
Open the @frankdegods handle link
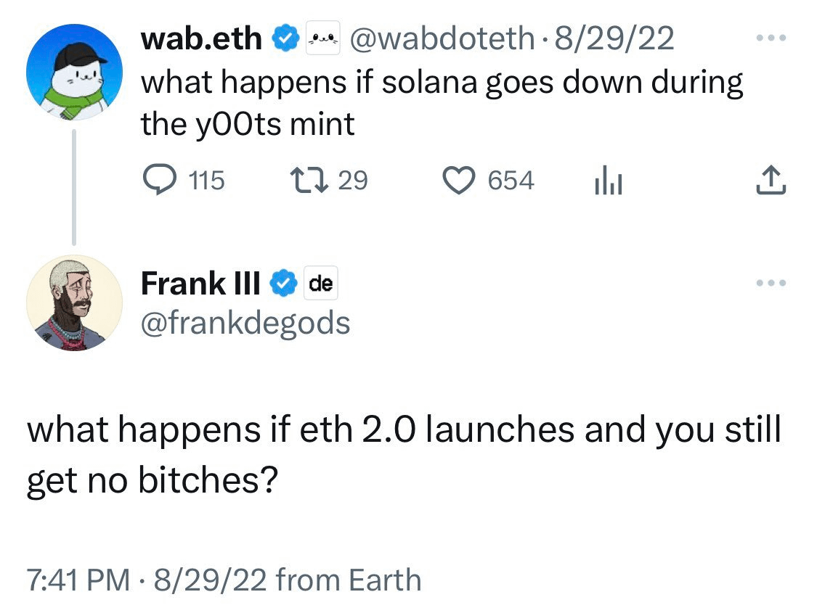[x=245, y=323]
